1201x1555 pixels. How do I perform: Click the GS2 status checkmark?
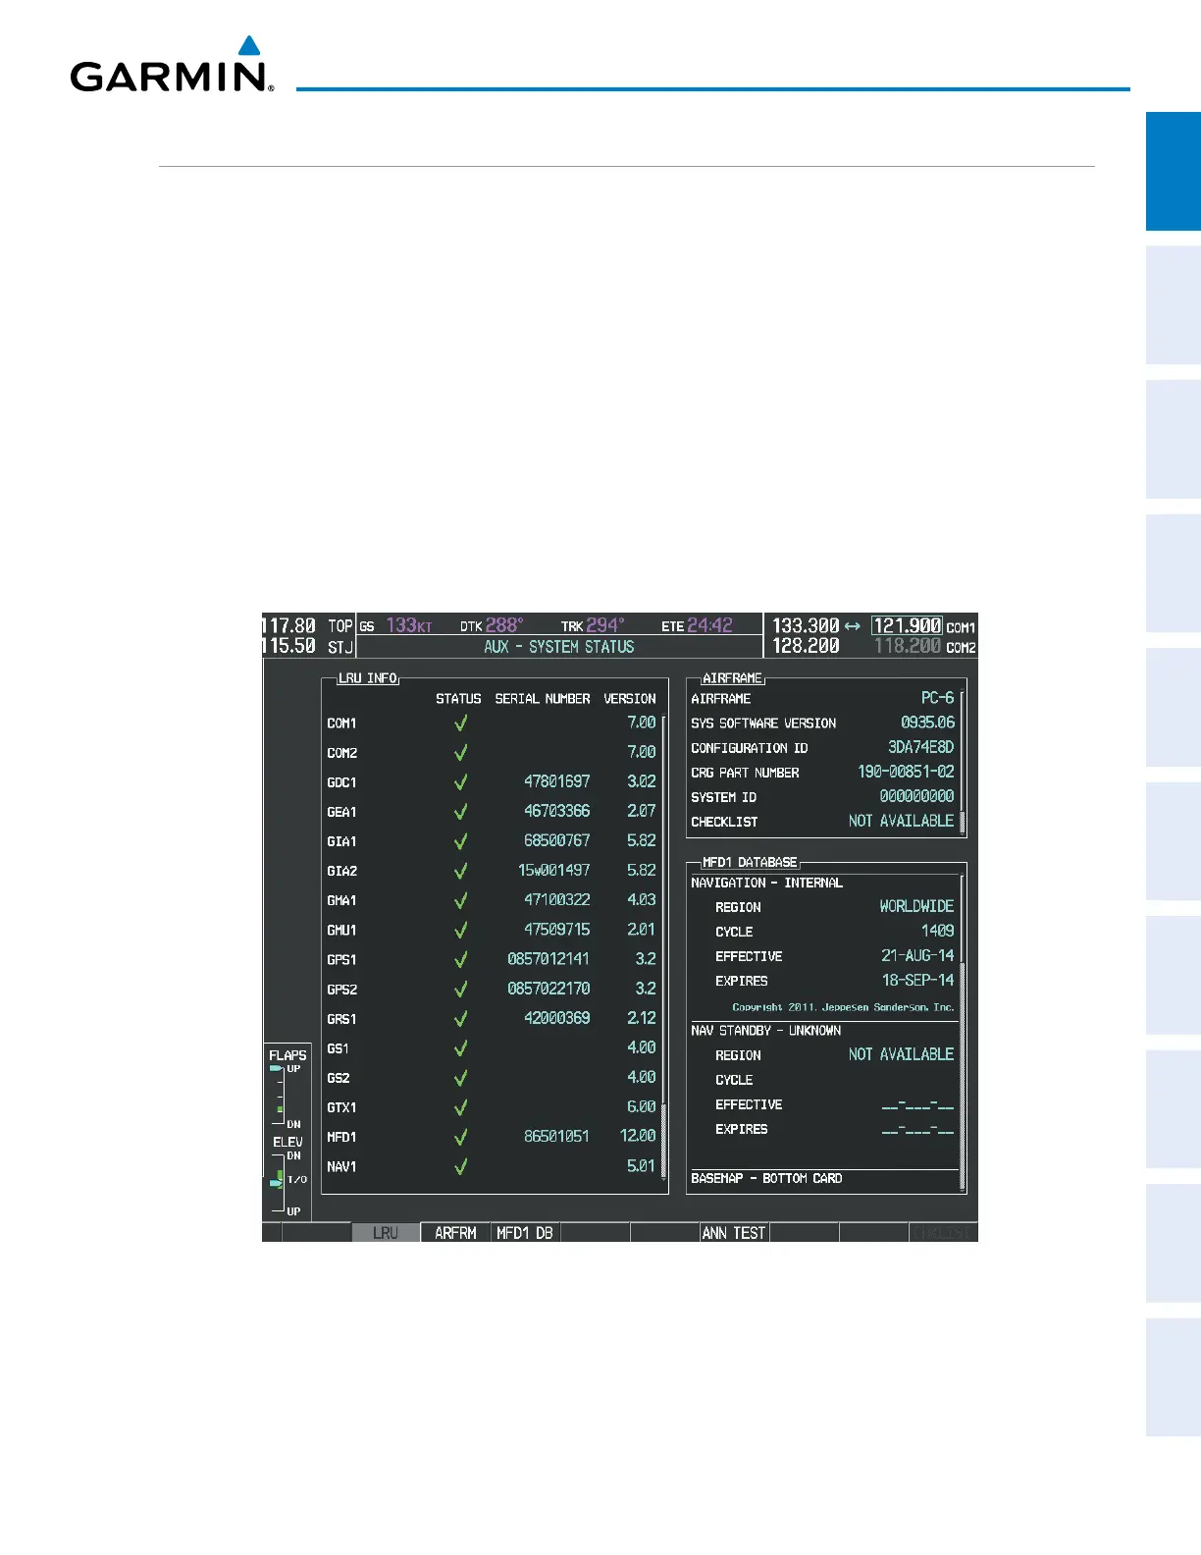[x=460, y=1078]
